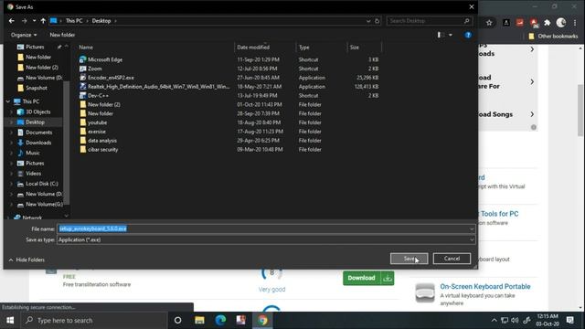Sort by Type column header
The height and width of the screenshot is (329, 585).
coord(303,48)
